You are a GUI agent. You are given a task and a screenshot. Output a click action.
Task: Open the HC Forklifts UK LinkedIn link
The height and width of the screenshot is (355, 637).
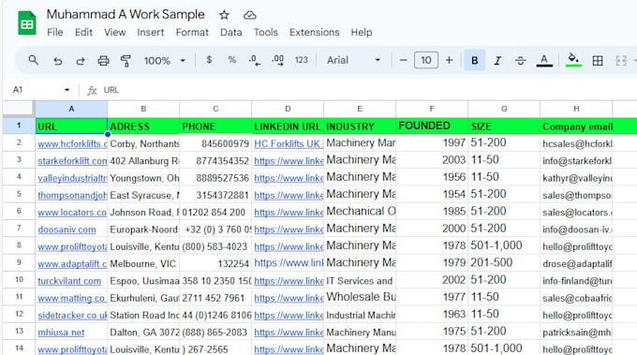(288, 144)
